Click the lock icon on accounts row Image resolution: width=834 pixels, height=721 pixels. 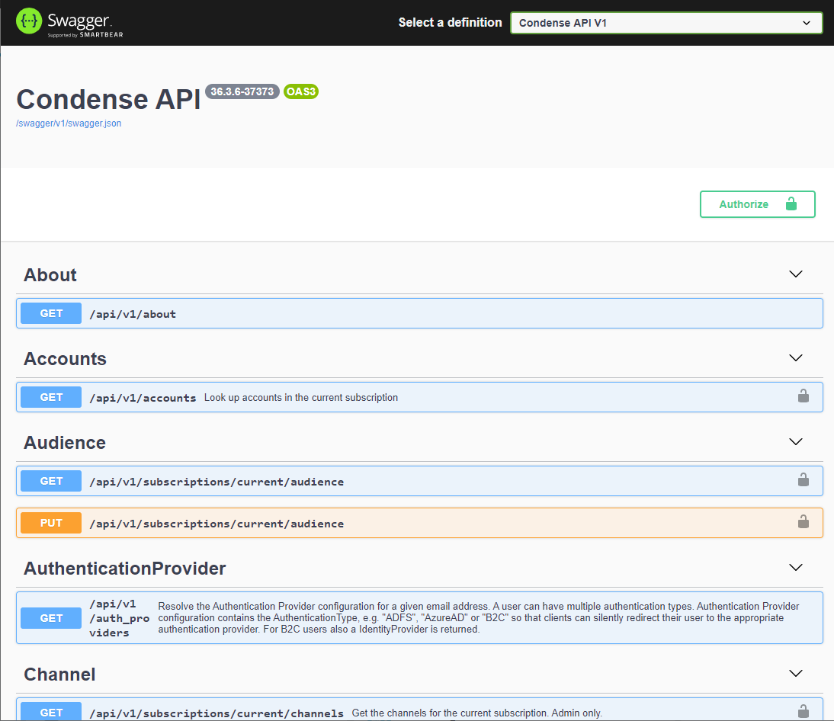[x=804, y=396]
